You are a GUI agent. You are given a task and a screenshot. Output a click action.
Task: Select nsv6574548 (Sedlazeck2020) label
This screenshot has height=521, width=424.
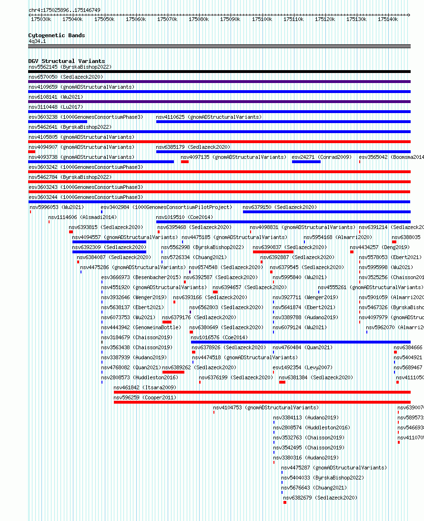[226, 267]
